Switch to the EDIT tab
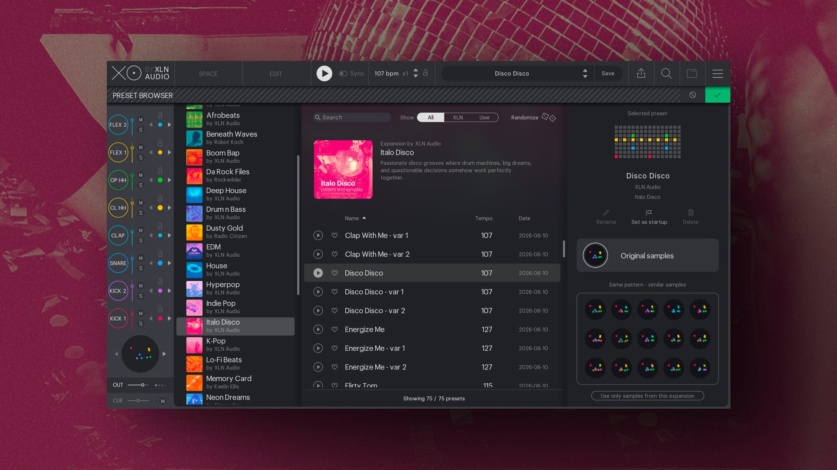This screenshot has height=470, width=837. [x=276, y=74]
